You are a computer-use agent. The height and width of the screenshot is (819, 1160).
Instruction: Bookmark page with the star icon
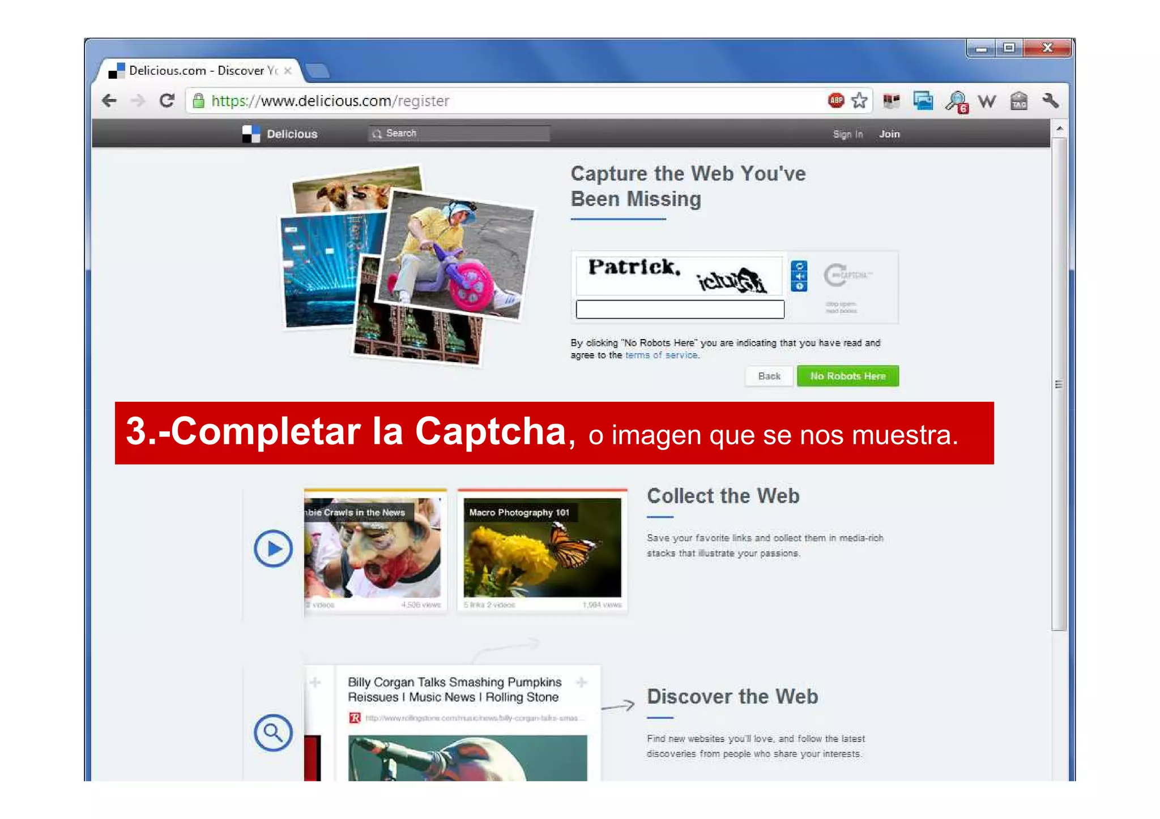click(x=859, y=101)
